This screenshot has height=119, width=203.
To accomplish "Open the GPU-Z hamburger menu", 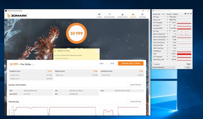I will 191,14.
